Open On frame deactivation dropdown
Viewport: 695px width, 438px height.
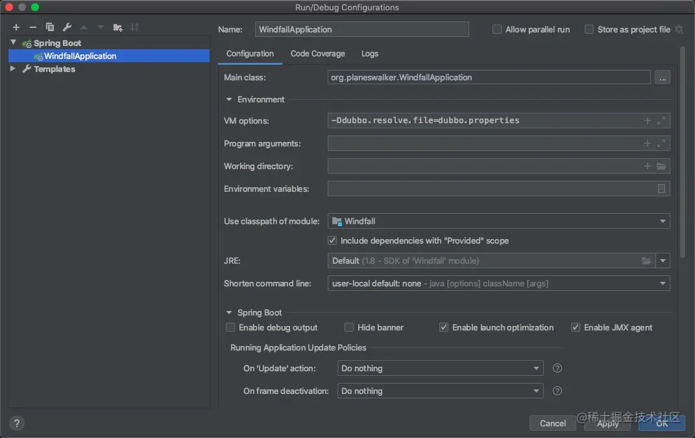440,391
